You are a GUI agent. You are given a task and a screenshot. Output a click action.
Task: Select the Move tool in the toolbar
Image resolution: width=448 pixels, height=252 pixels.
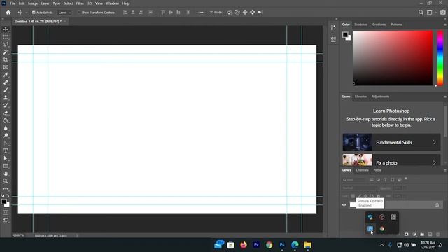pyautogui.click(x=6, y=29)
